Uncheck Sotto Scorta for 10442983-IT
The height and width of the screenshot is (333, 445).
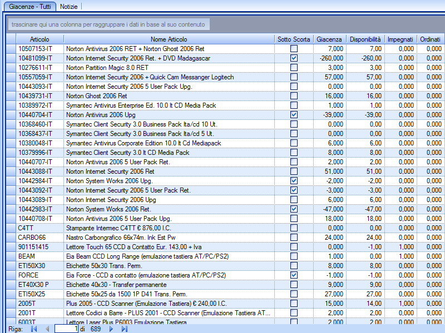pos(294,209)
